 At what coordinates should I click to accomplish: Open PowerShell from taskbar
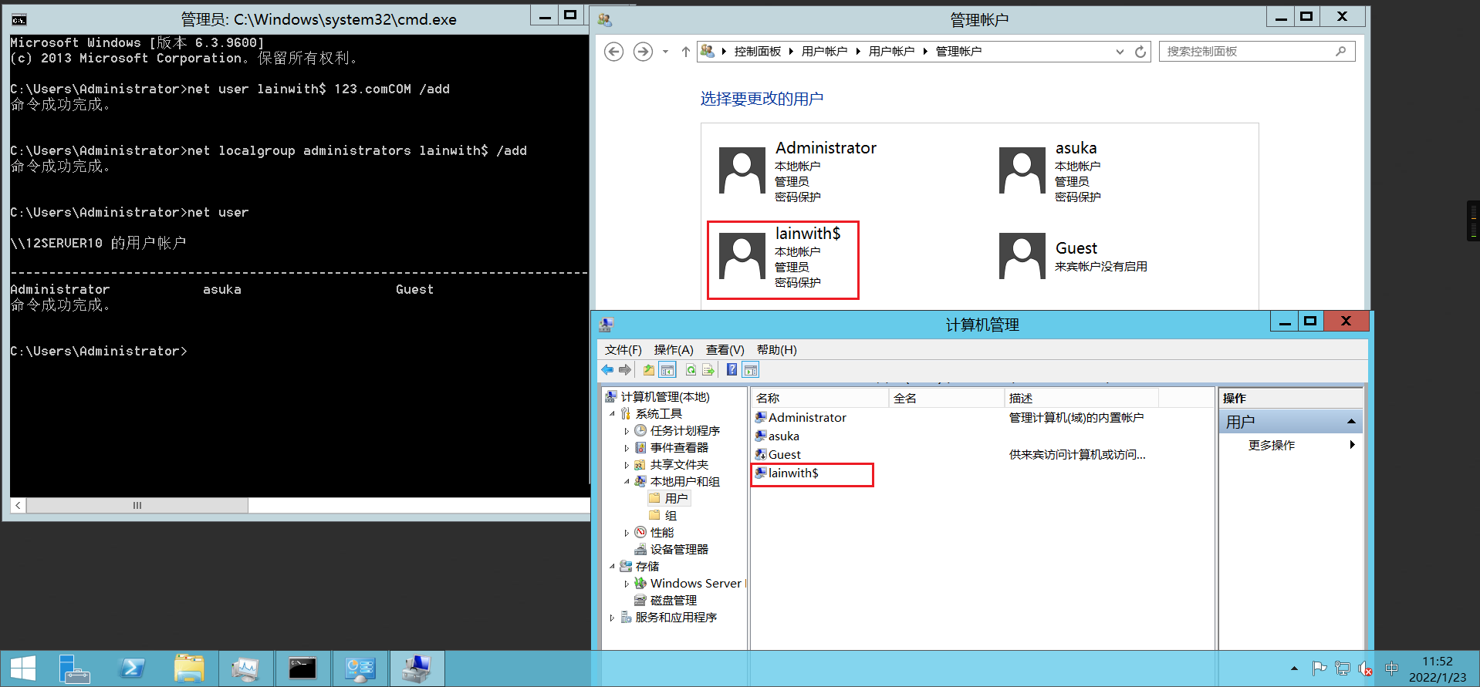click(131, 668)
